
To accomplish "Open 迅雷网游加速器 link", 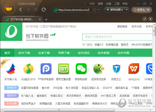I will click(x=30, y=88).
